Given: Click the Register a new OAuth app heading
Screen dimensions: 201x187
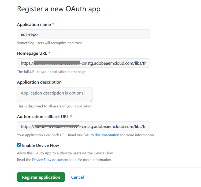Looking at the screenshot, I should (x=59, y=9).
